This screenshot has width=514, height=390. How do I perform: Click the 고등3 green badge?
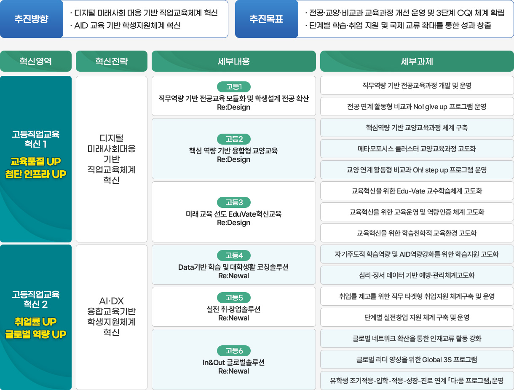[x=234, y=202]
